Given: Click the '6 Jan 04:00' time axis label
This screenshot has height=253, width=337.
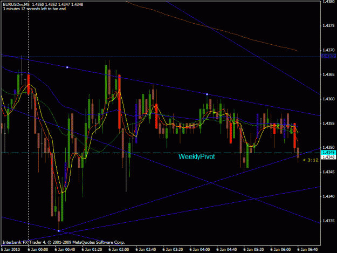Looking at the screenshot, I should pyautogui.click(x=200, y=249).
